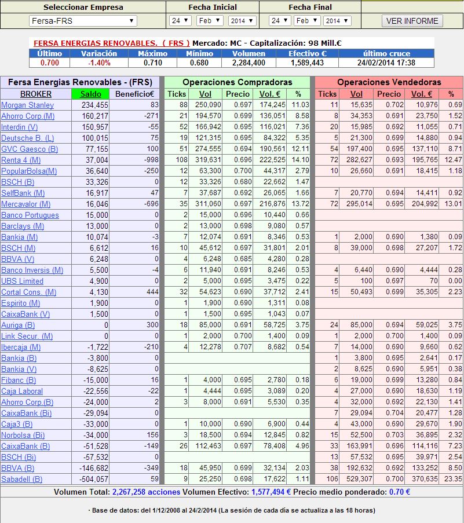The width and height of the screenshot is (464, 523).
Task: Open the SelfBank (M) broker link
Action: [x=23, y=193]
